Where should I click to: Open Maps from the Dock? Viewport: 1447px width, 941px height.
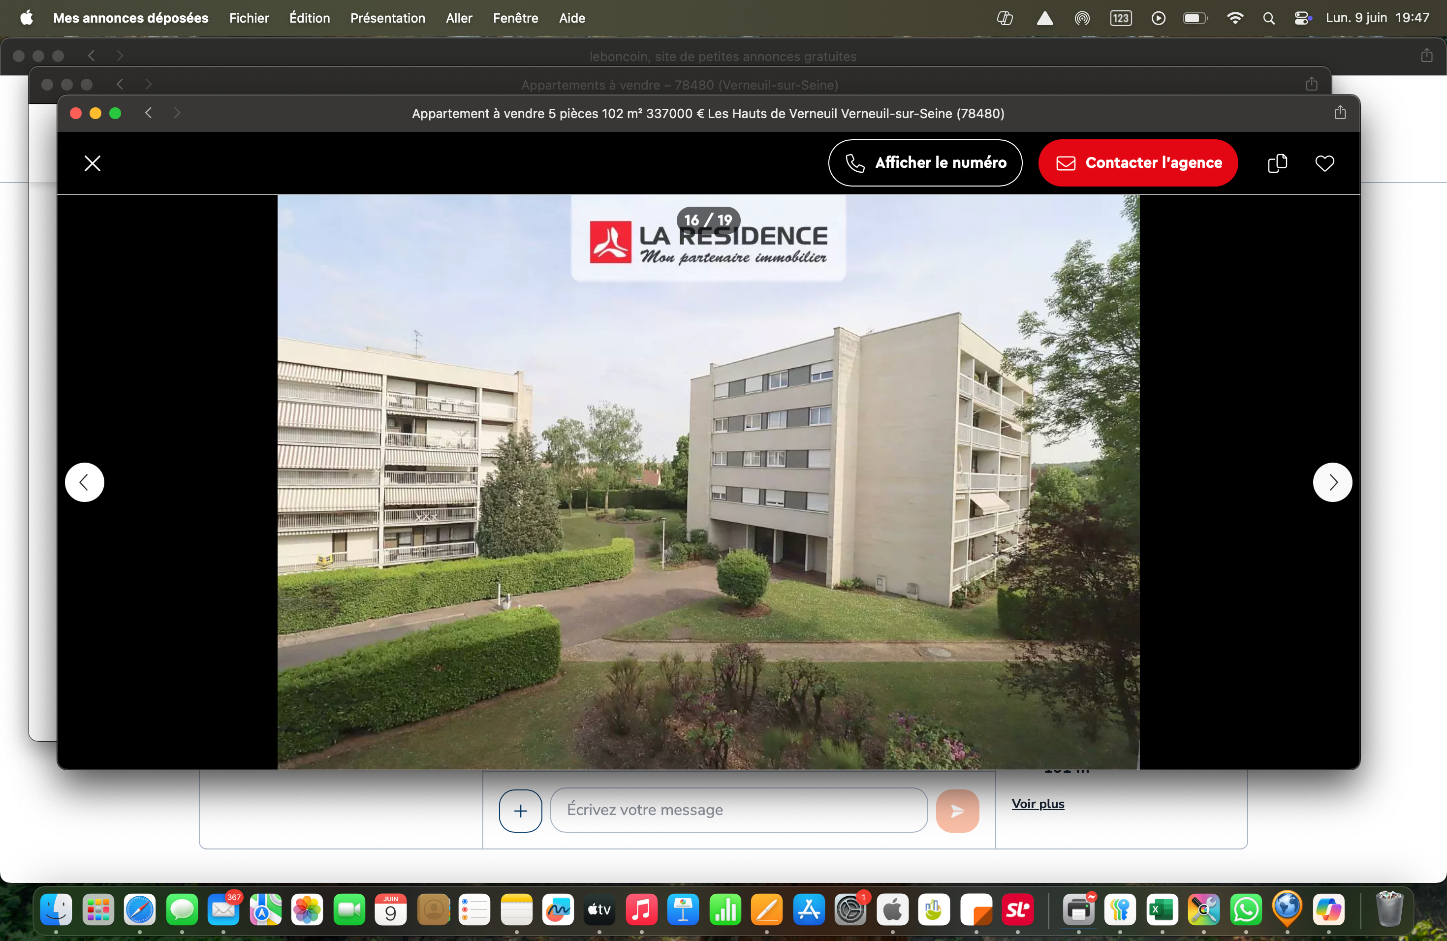tap(265, 910)
